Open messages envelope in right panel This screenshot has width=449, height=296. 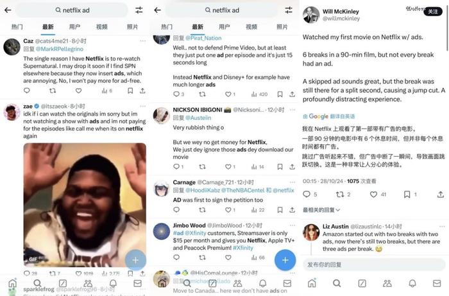pos(437,283)
